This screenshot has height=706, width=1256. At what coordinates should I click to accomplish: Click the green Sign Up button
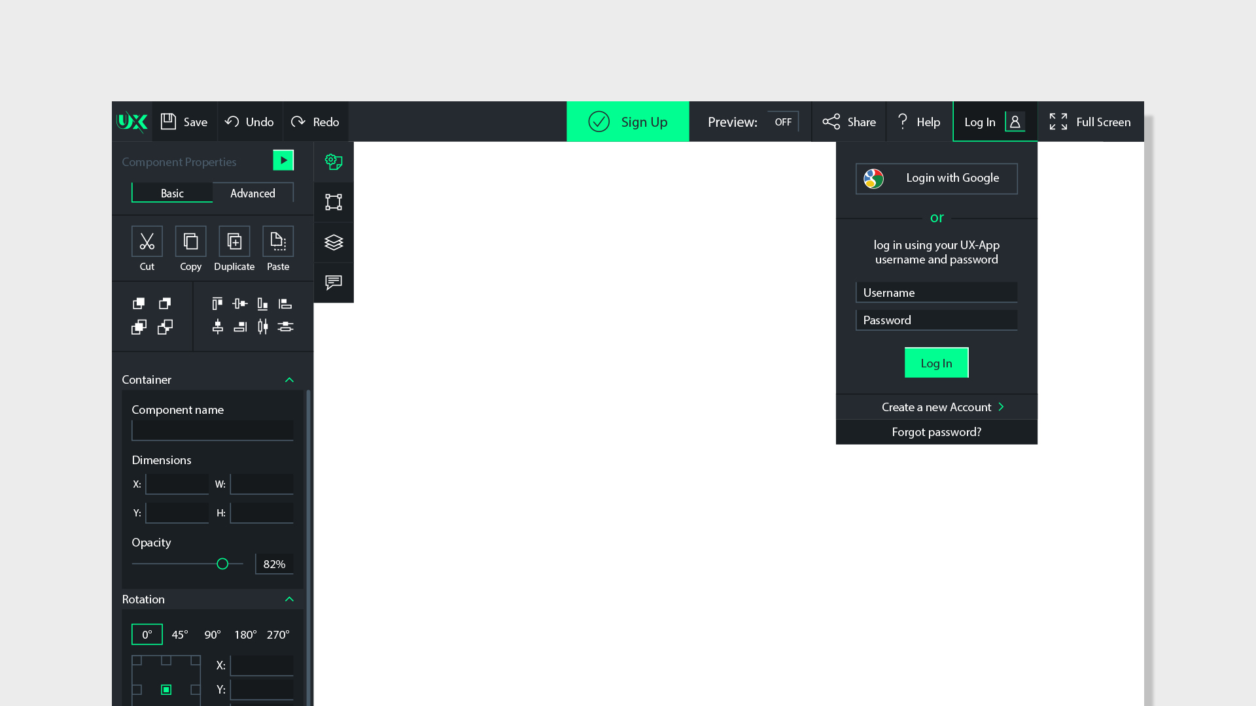(627, 122)
